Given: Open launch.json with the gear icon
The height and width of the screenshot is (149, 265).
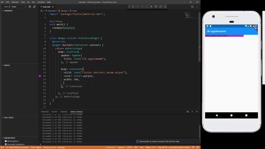Looking at the screenshot, I should [30, 7].
